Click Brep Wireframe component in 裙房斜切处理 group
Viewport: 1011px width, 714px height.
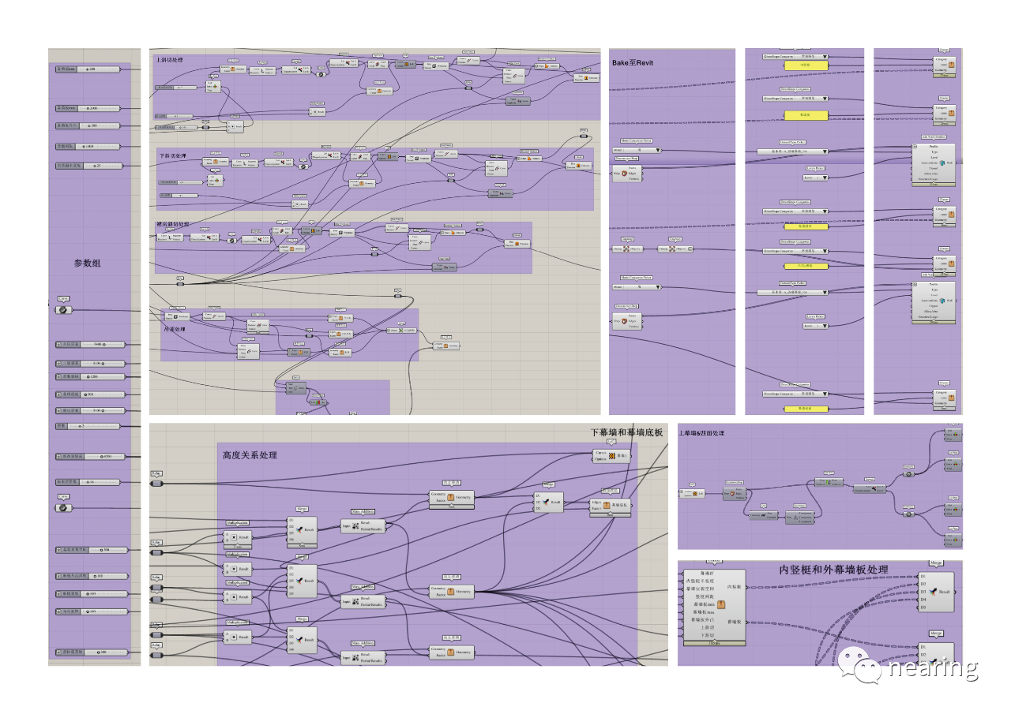click(342, 233)
